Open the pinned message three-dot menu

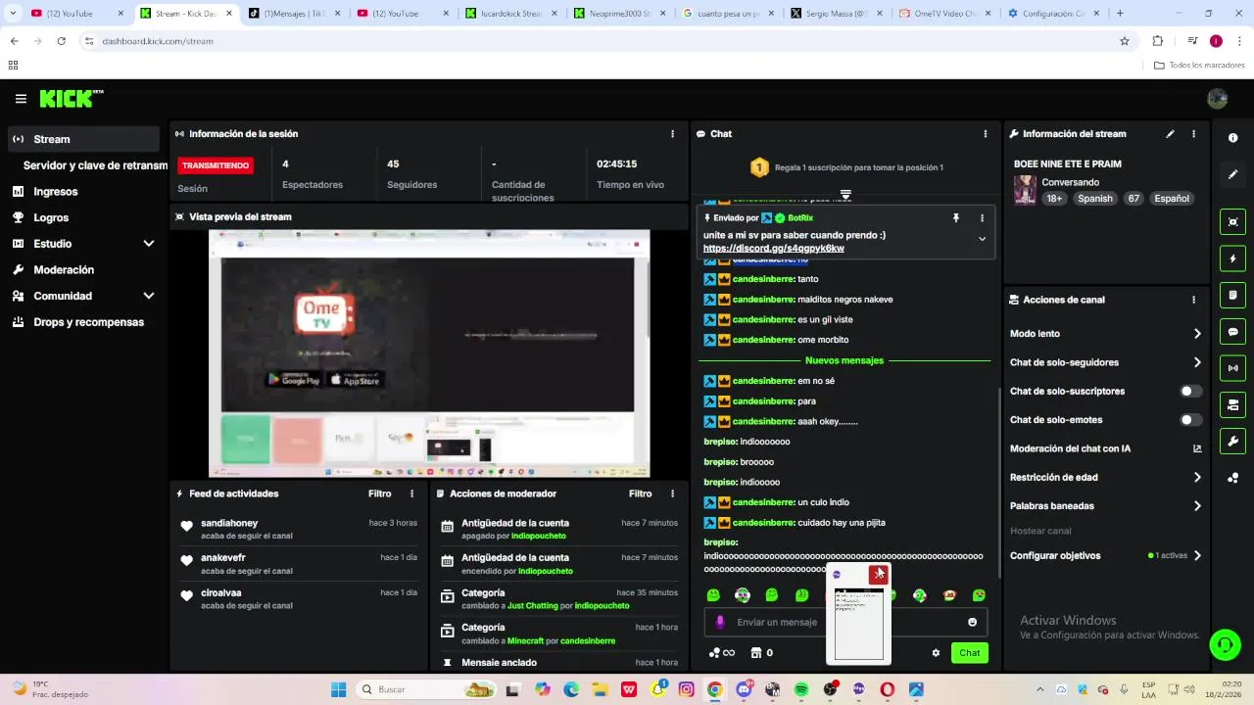(982, 218)
